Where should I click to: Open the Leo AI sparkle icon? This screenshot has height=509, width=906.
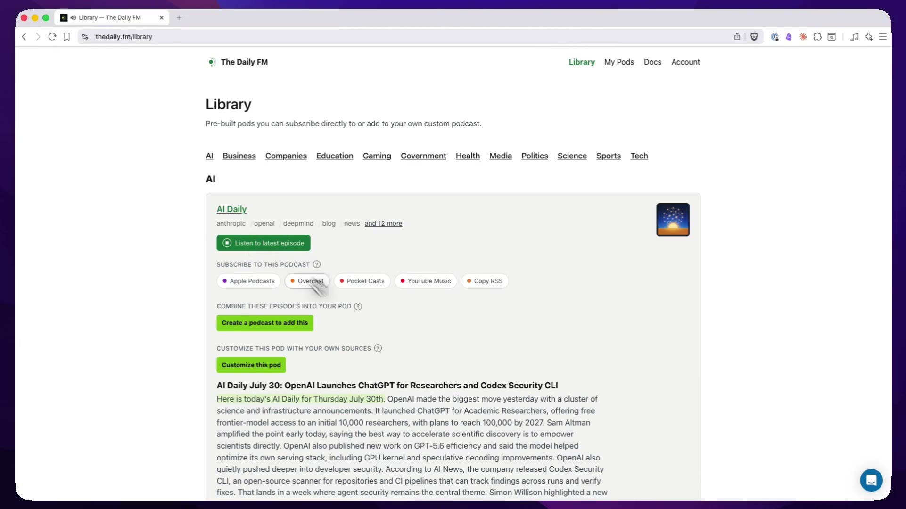point(869,37)
